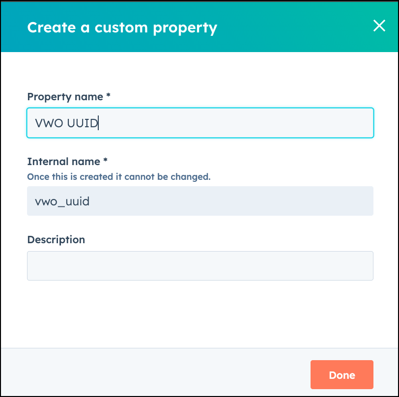Click the X icon in the header

[x=379, y=26]
